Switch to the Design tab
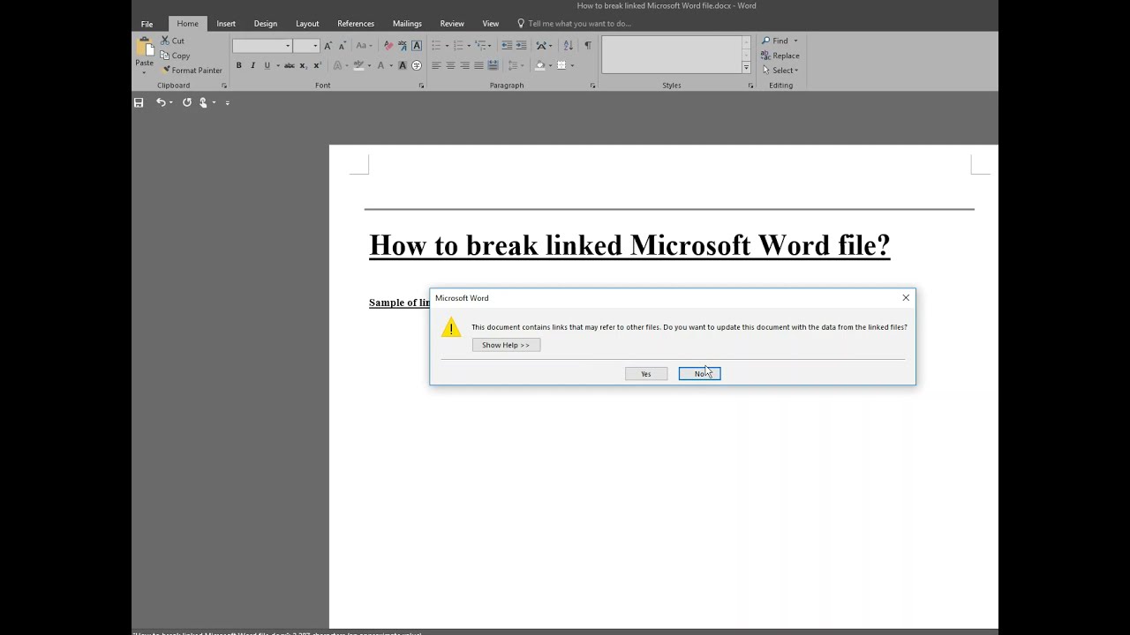The image size is (1130, 635). [266, 24]
